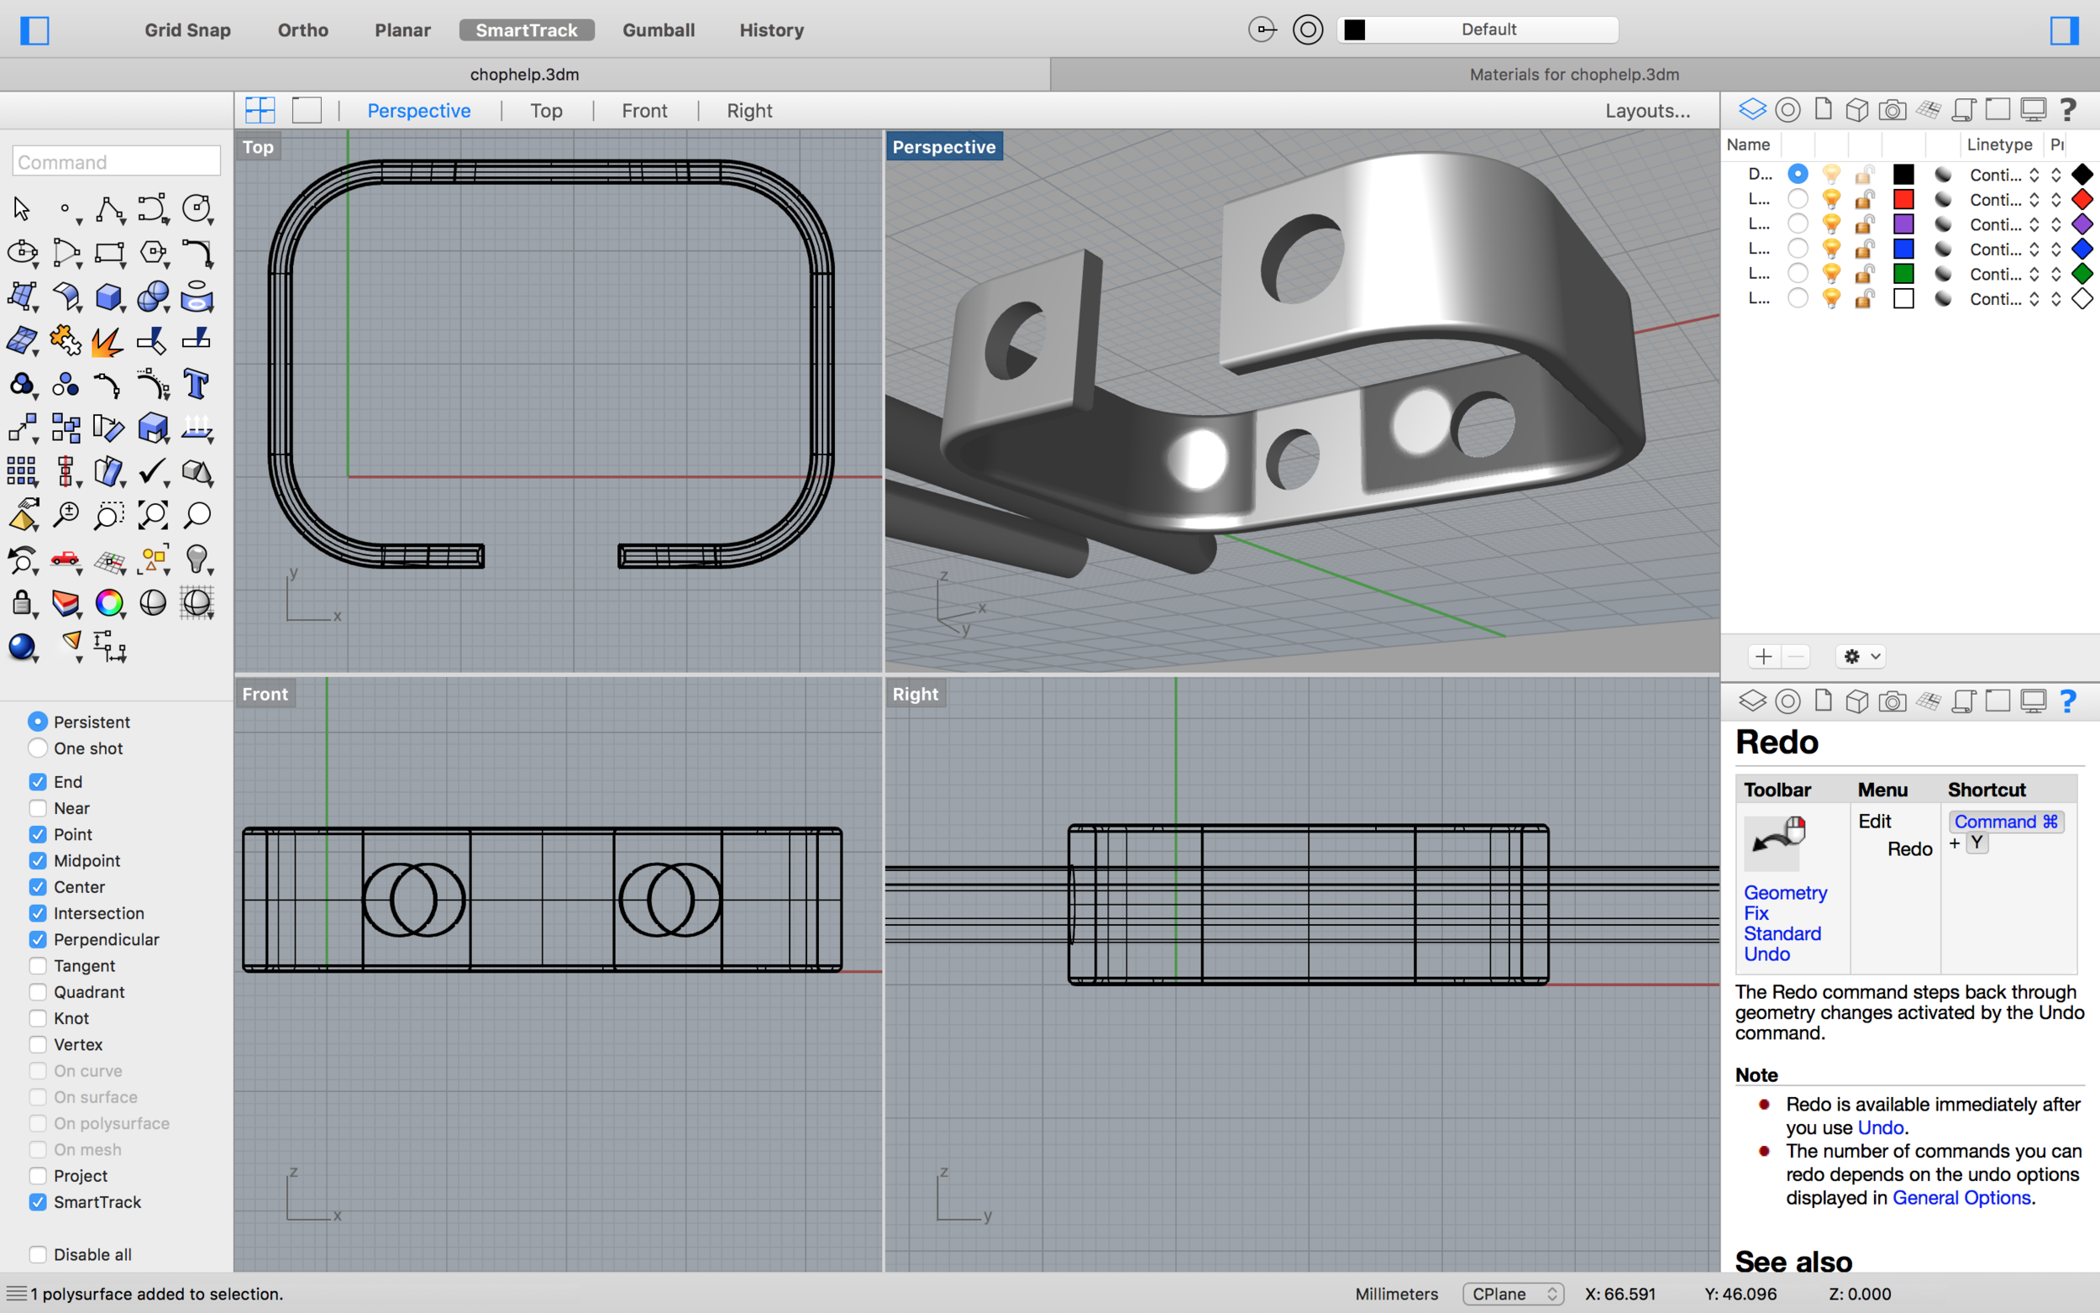The width and height of the screenshot is (2100, 1313).
Task: Select the Zoom Extents tool icon
Action: point(153,515)
